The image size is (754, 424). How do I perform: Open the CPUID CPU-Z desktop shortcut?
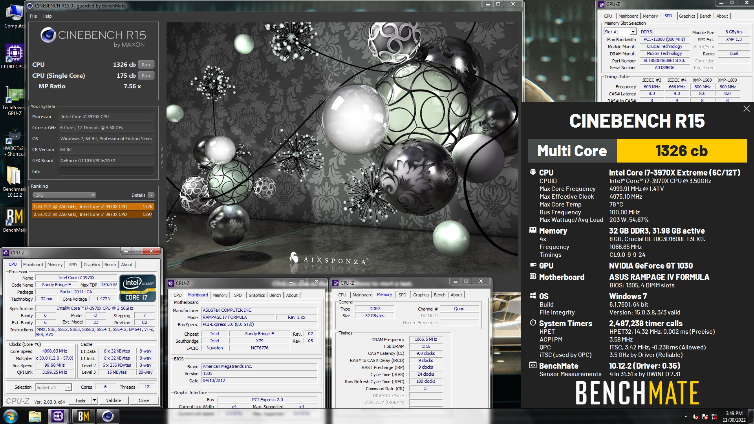[13, 57]
